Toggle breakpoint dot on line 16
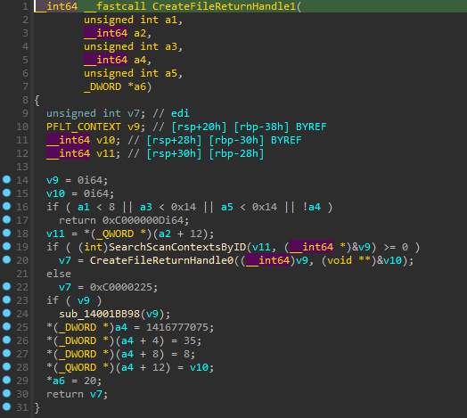The width and height of the screenshot is (467, 418). tap(6, 206)
